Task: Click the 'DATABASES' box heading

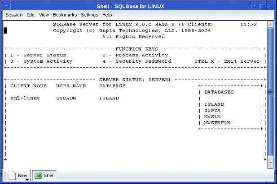Action: click(219, 92)
